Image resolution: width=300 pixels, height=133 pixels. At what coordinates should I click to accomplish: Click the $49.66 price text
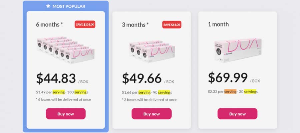click(142, 78)
